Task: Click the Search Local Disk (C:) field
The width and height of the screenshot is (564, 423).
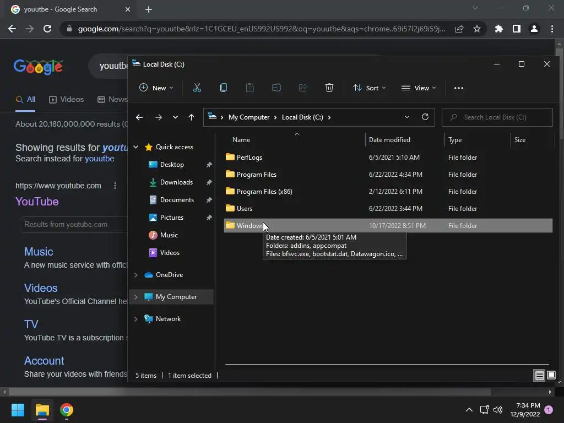Action: tap(497, 117)
